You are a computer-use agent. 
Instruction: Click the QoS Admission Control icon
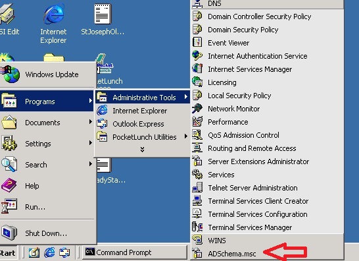tap(197, 134)
